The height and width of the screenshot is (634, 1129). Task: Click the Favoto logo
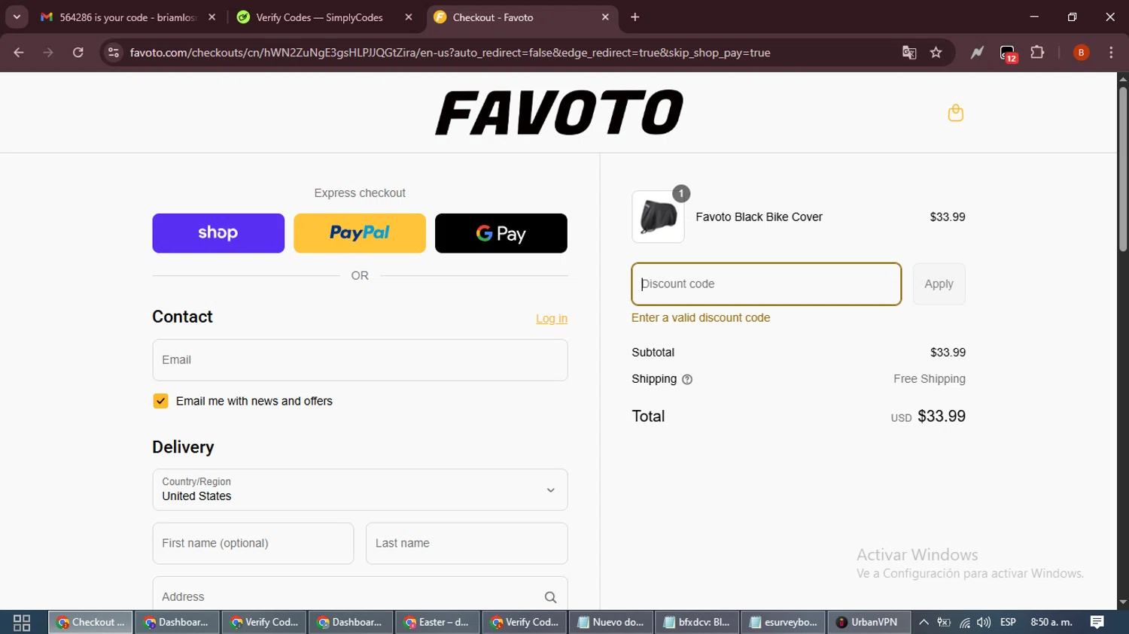[559, 113]
